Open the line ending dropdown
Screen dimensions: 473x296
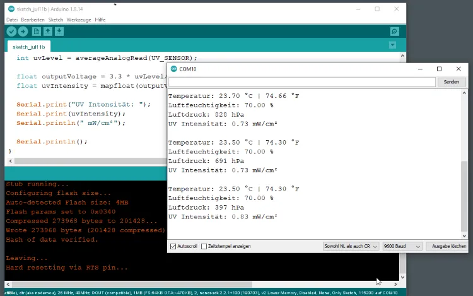[350, 246]
